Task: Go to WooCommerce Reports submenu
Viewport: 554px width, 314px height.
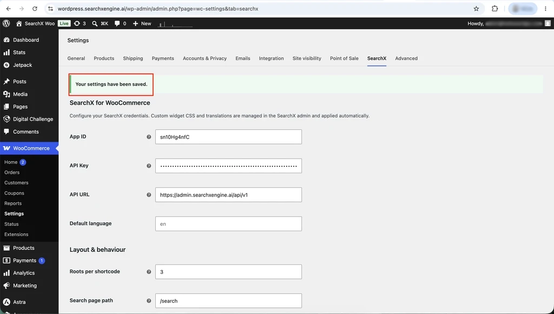Action: point(13,204)
